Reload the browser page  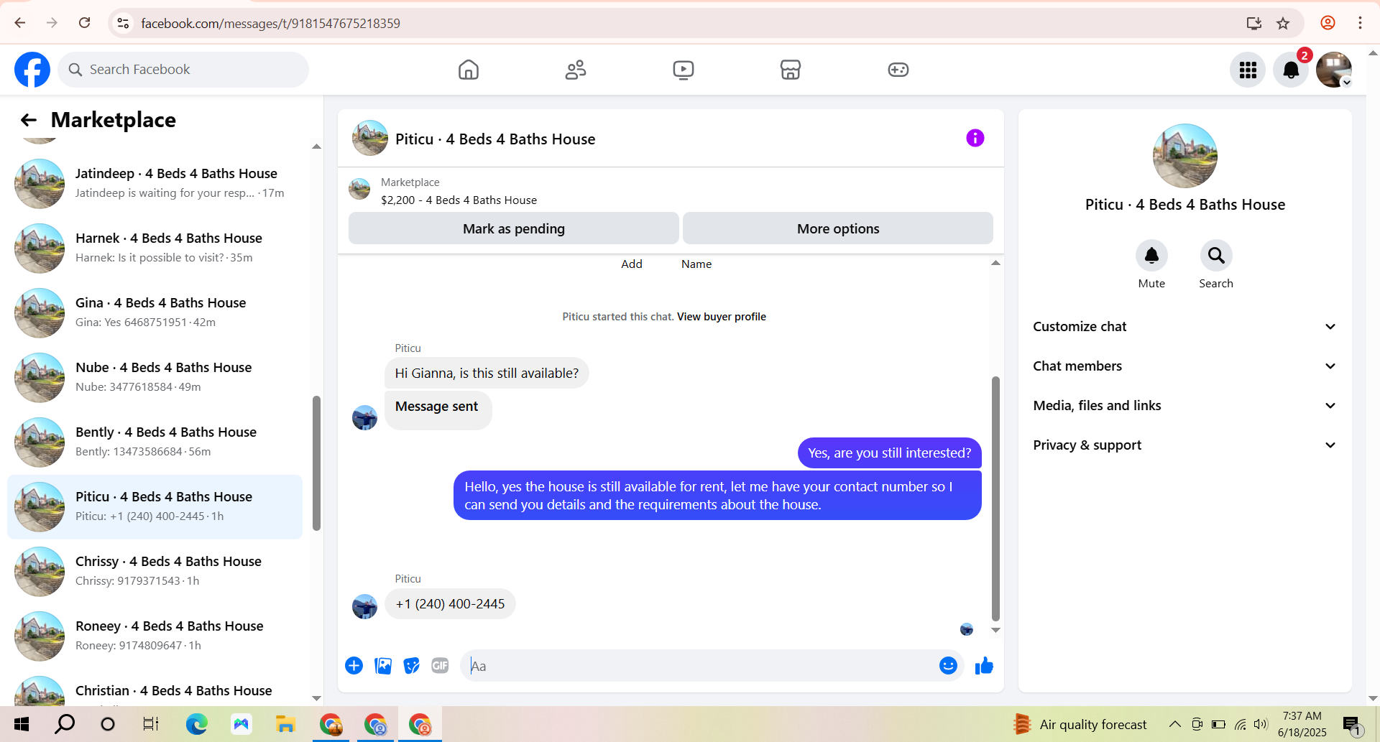[x=84, y=23]
